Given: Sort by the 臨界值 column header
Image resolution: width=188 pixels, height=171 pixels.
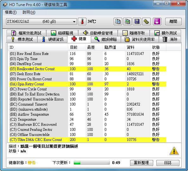Looking at the screenshot, I should (x=114, y=47).
